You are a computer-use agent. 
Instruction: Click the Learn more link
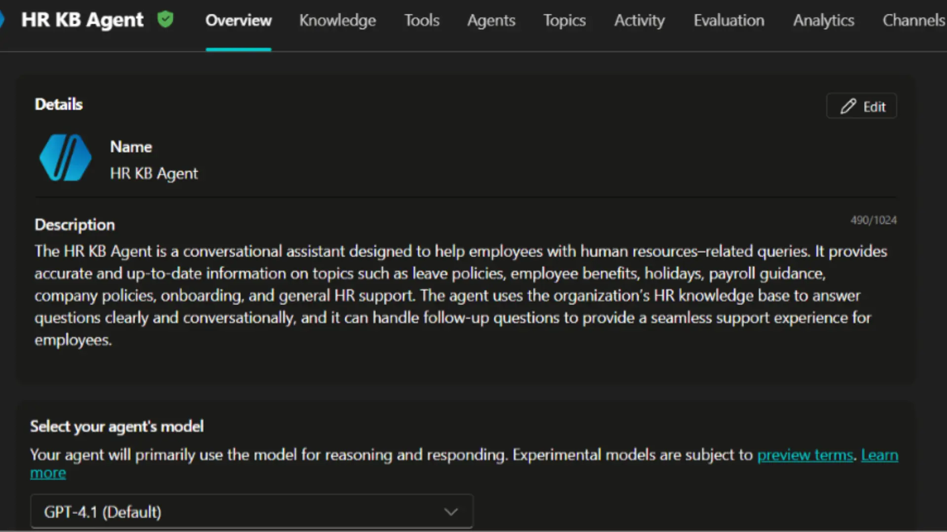point(879,455)
